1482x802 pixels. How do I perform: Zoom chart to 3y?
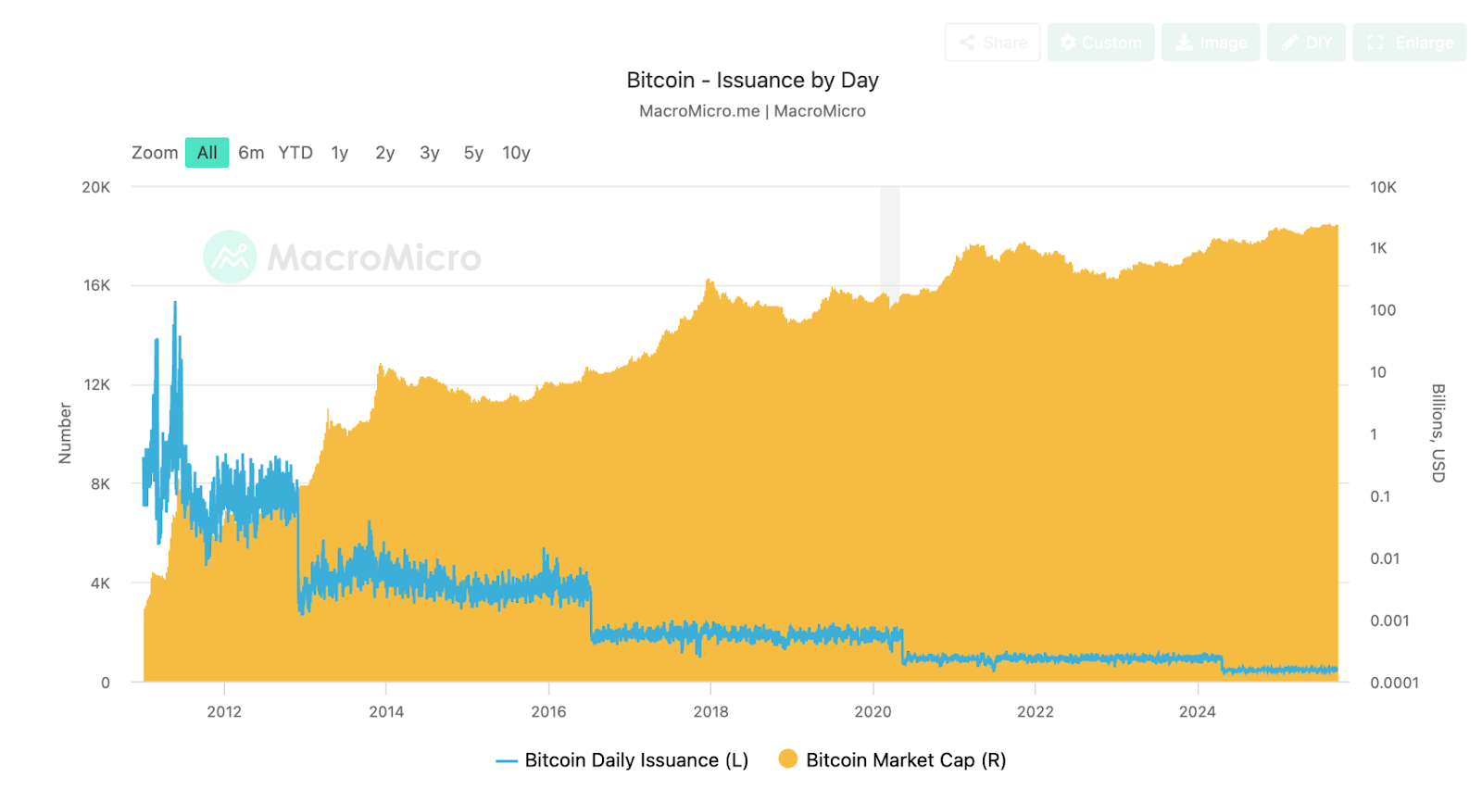tap(430, 153)
